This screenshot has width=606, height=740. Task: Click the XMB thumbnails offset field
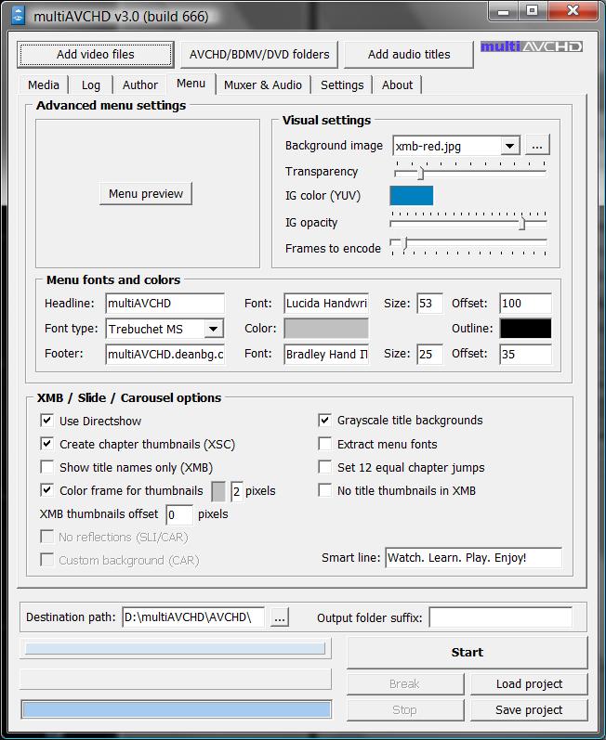179,514
